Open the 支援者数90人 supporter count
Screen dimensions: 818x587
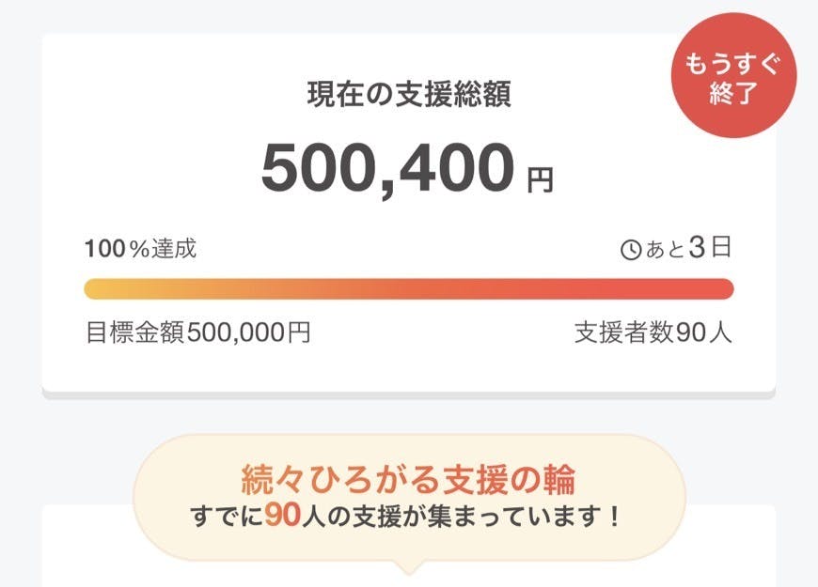click(653, 332)
